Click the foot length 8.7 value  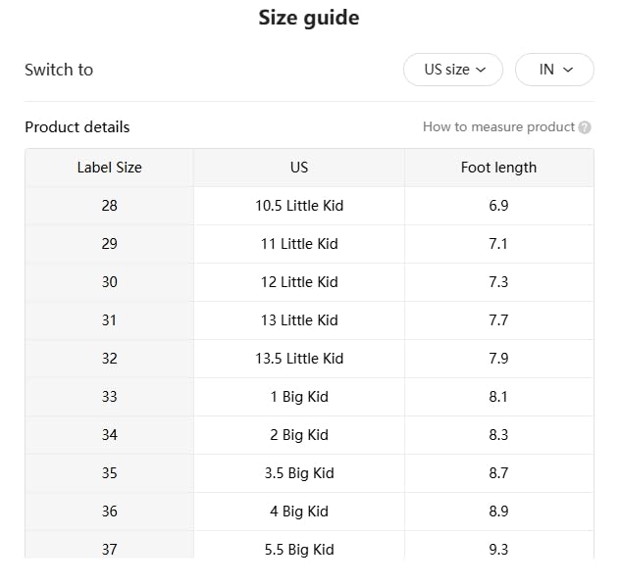498,473
